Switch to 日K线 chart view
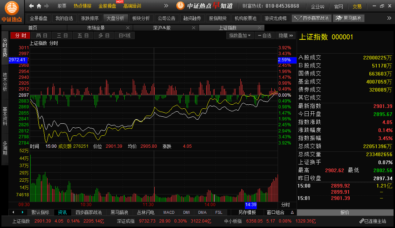 124,36
